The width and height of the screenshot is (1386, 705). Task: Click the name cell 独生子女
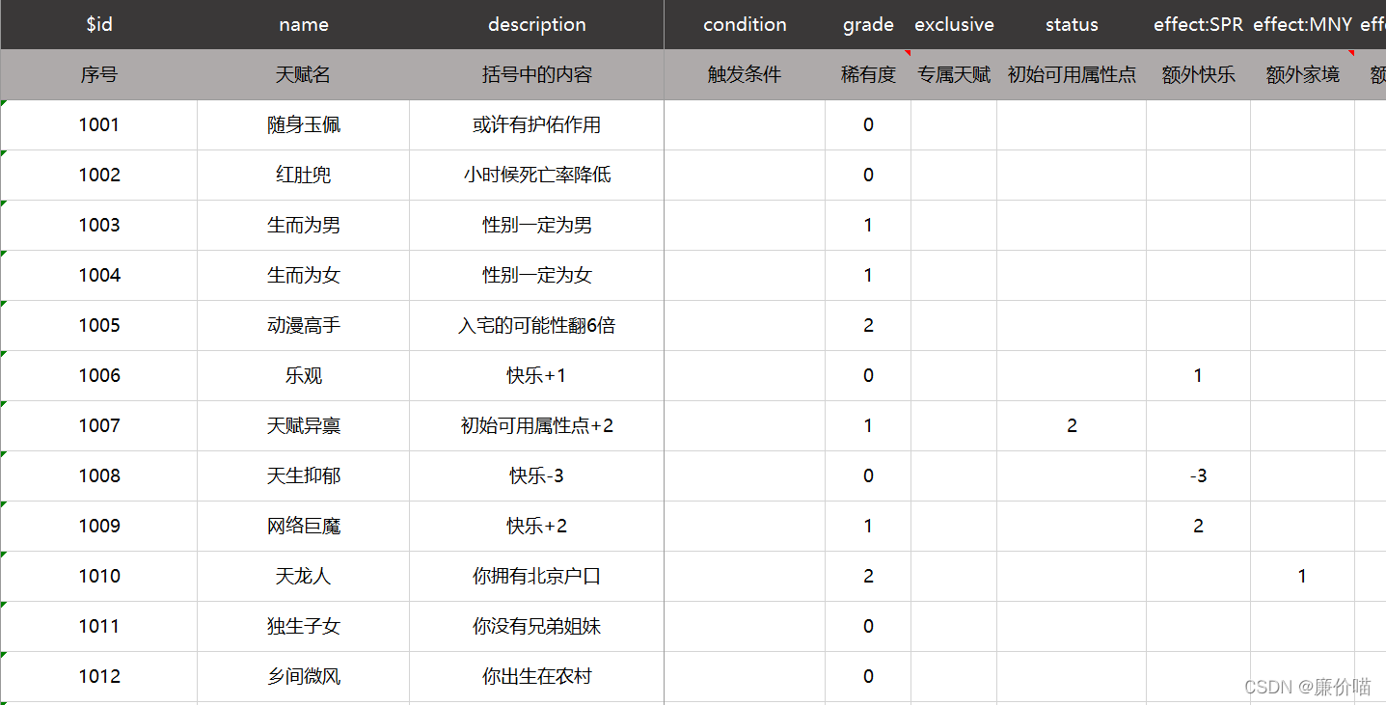[303, 626]
